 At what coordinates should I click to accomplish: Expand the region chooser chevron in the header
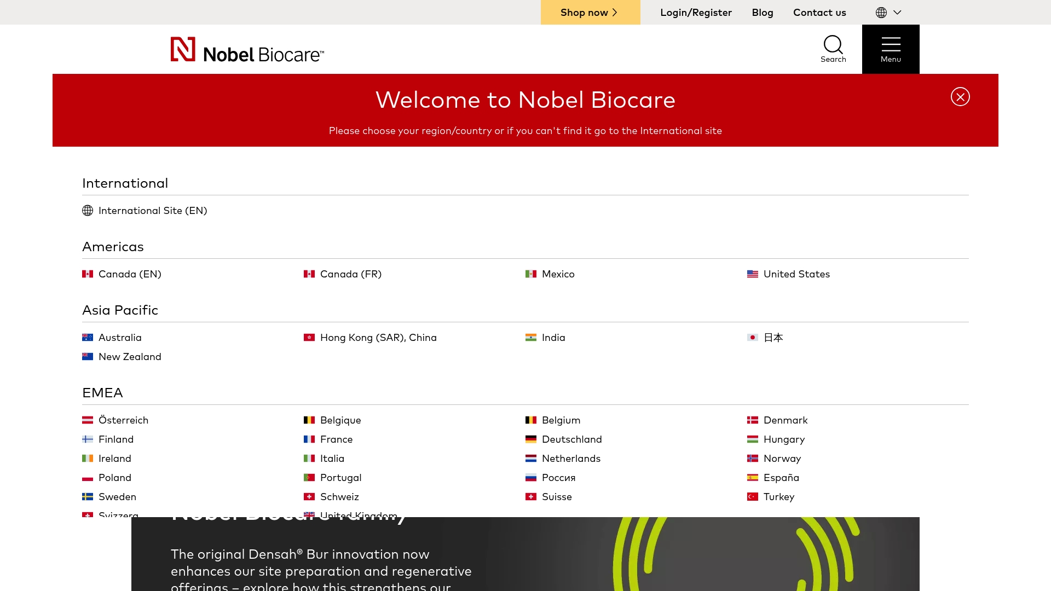click(x=897, y=12)
